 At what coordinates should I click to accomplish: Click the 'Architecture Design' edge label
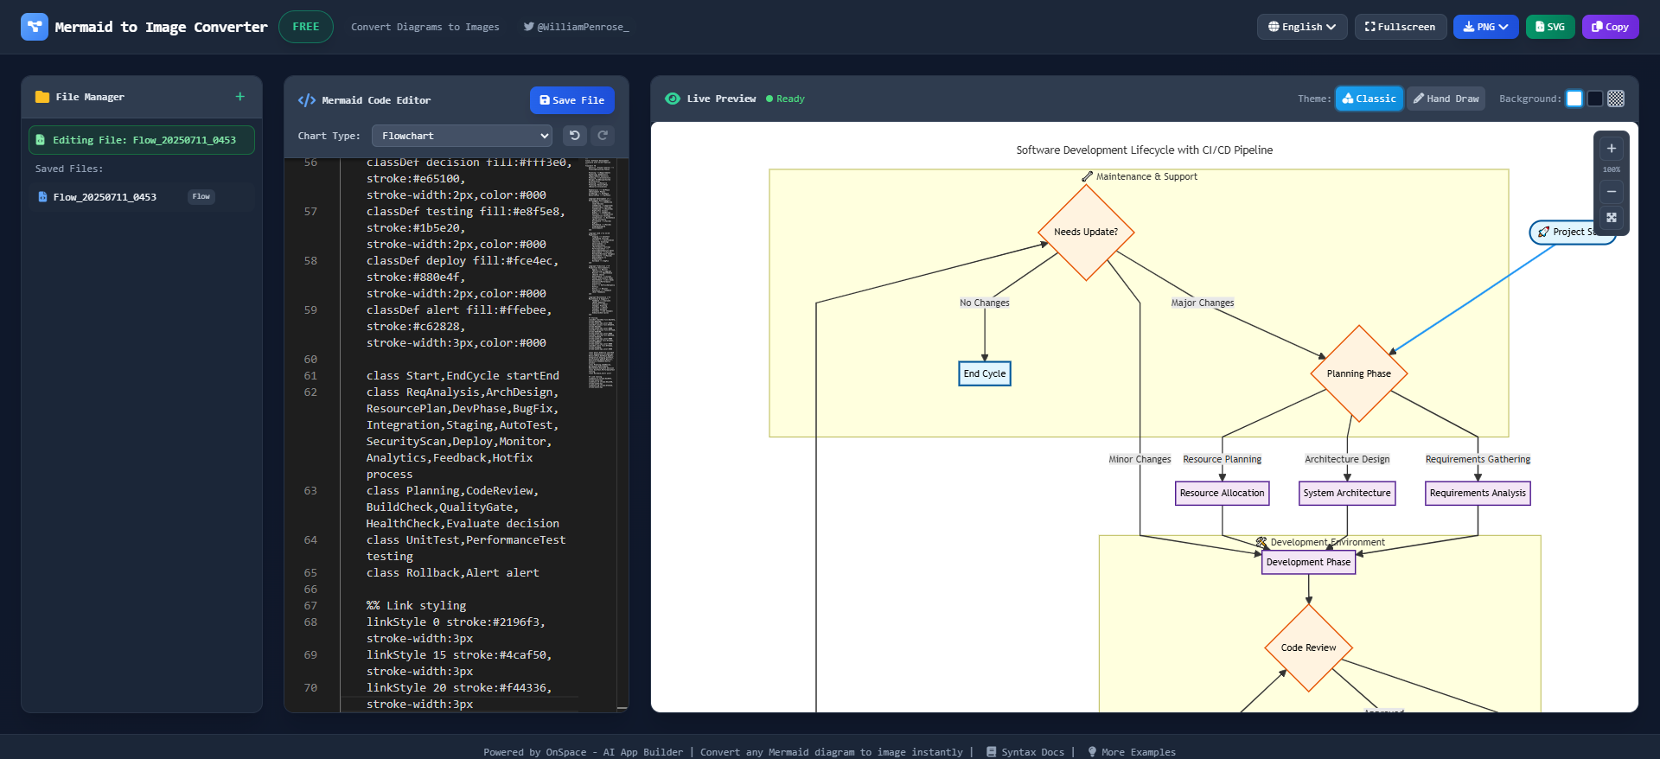[1347, 459]
